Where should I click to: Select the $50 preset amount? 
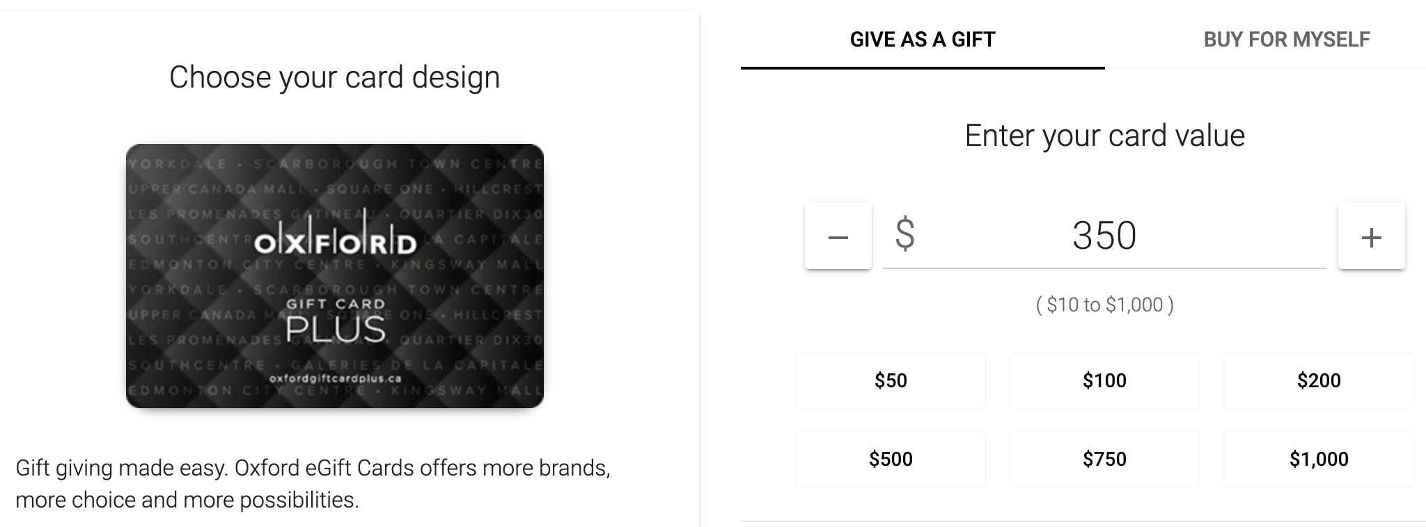click(x=891, y=380)
